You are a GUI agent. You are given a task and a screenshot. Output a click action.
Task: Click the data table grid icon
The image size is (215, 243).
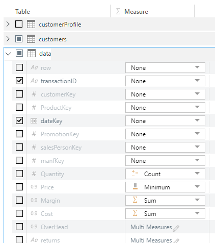point(32,53)
